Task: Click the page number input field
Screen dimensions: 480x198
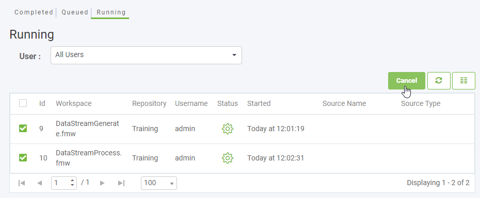Action: [61, 183]
